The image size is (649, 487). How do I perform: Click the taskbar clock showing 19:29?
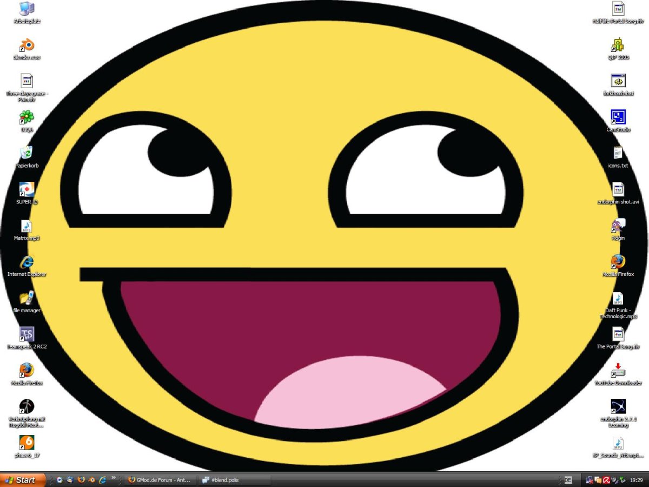pyautogui.click(x=637, y=480)
